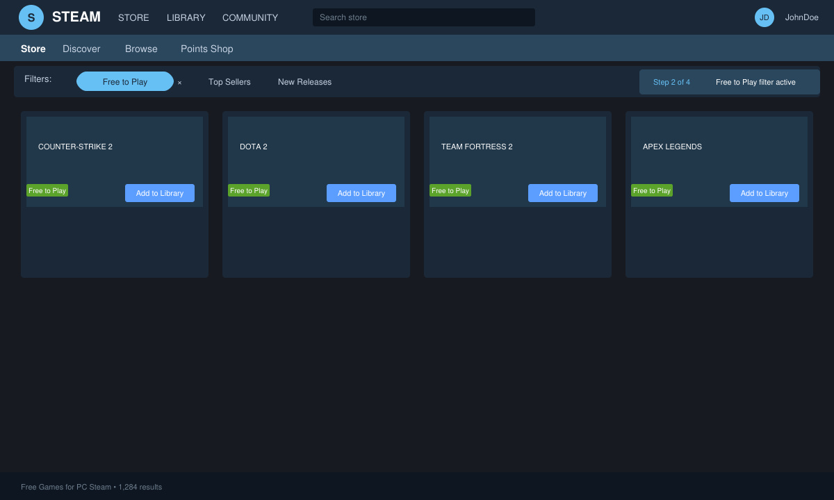The height and width of the screenshot is (500, 834).
Task: Open the DOTA 2 game title
Action: pos(254,147)
